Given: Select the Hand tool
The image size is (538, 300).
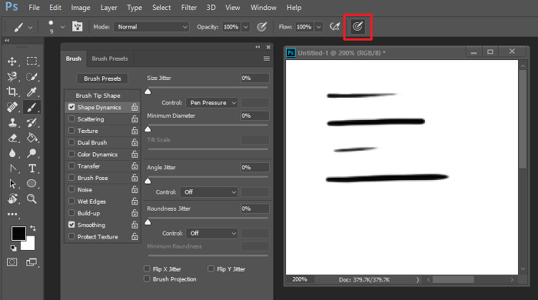Looking at the screenshot, I should click(x=13, y=198).
